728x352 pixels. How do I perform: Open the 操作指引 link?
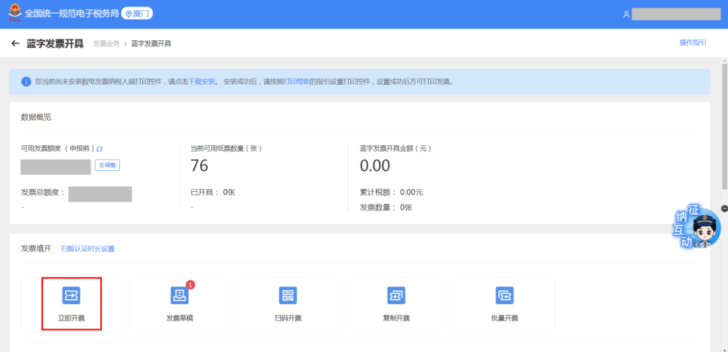point(692,43)
